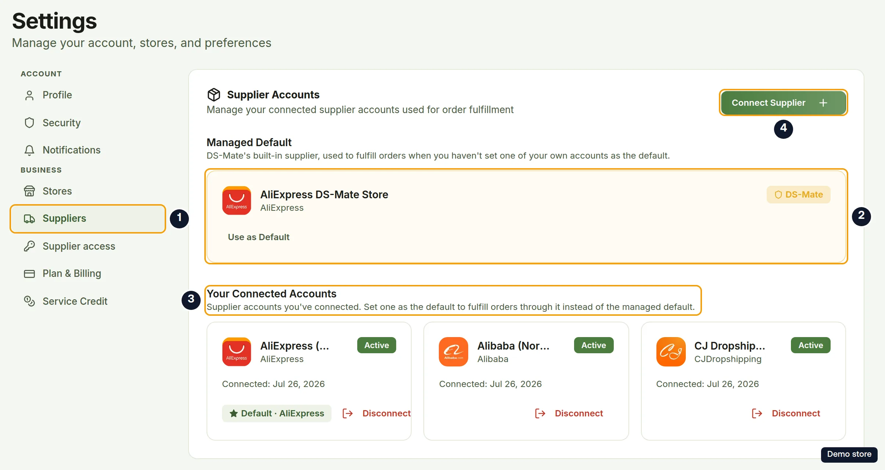Open Stores via storefront icon
The height and width of the screenshot is (470, 885).
[29, 191]
